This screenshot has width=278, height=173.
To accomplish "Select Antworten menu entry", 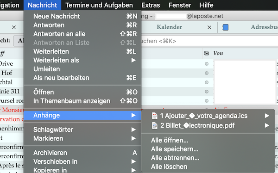I will click(82, 25).
